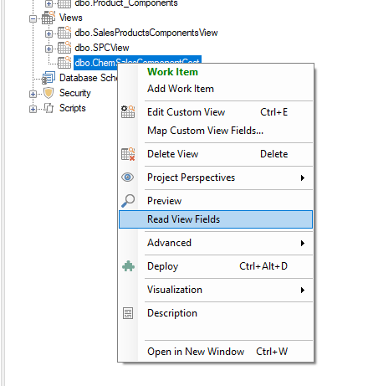Image resolution: width=368 pixels, height=386 pixels.
Task: Expand the dbo.SPCView node
Action: click(x=49, y=49)
